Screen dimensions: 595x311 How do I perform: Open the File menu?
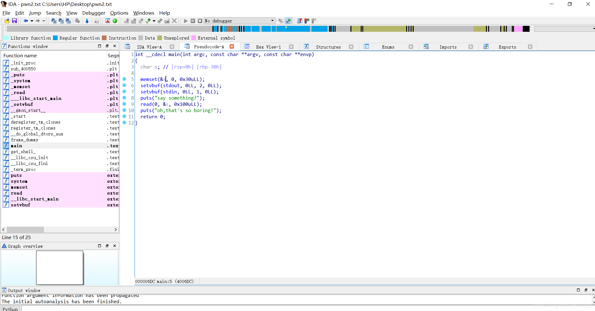(x=6, y=13)
